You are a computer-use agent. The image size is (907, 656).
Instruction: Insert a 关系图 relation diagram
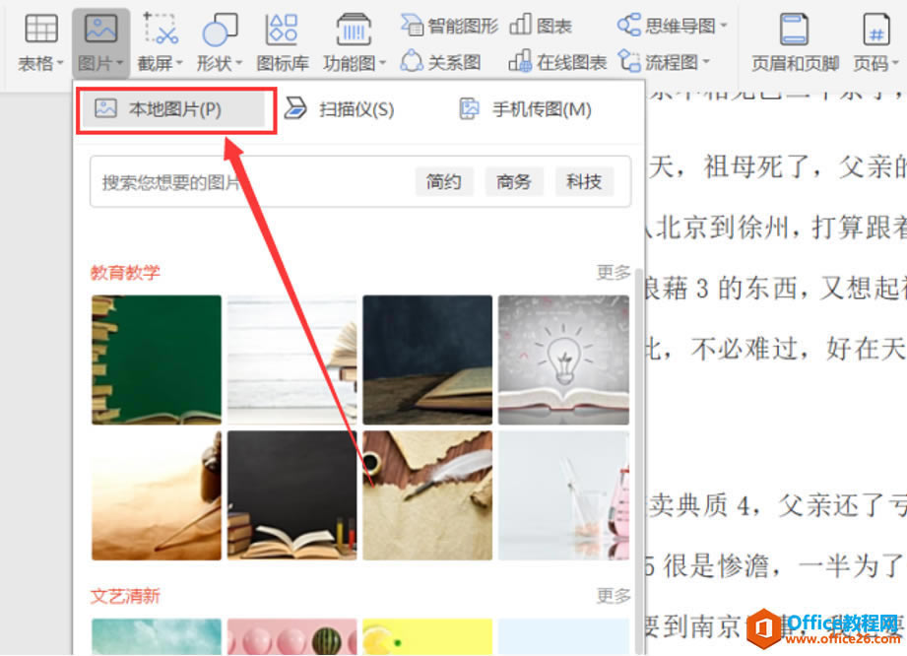click(441, 62)
